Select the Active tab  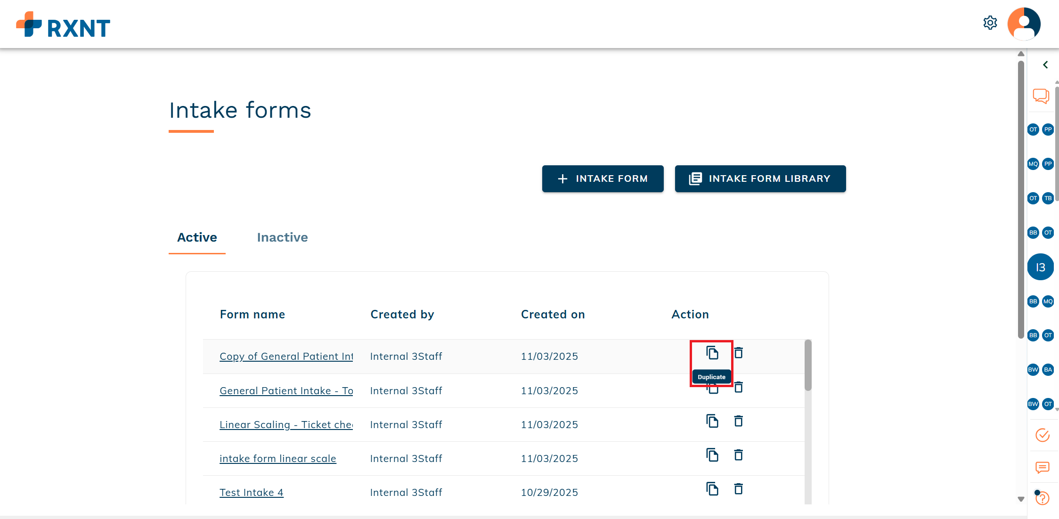(197, 237)
